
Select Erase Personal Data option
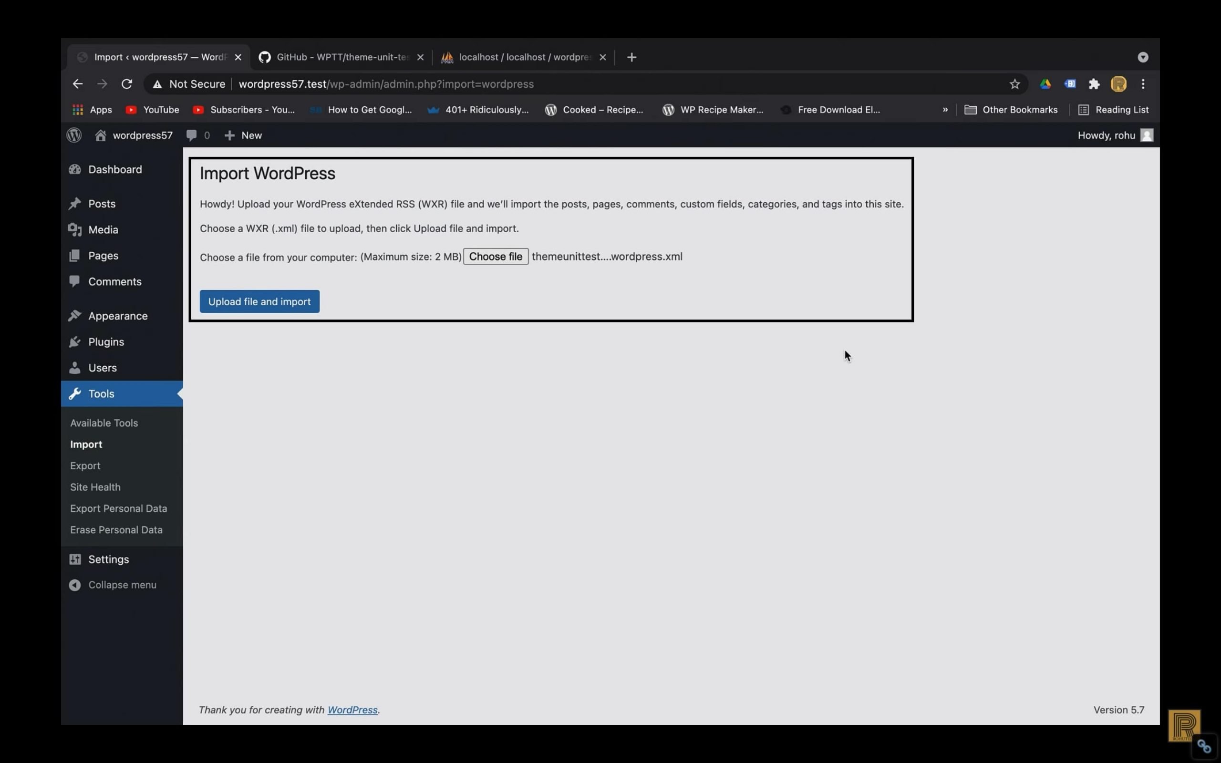coord(116,529)
